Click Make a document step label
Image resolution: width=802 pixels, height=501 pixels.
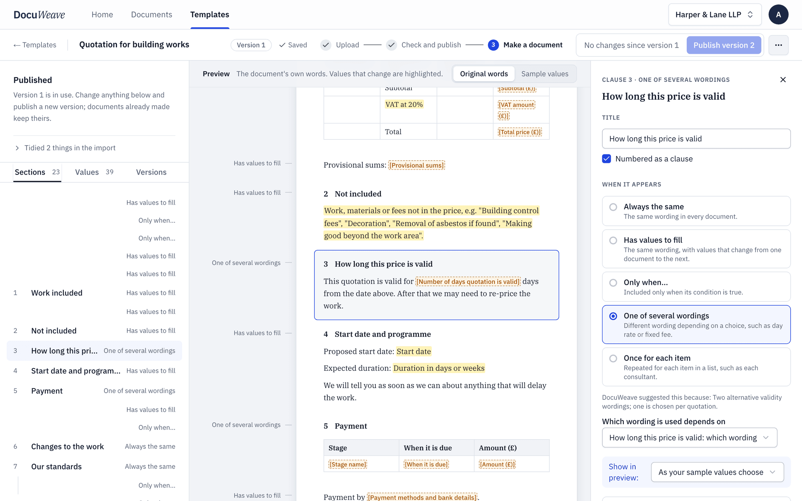[533, 45]
